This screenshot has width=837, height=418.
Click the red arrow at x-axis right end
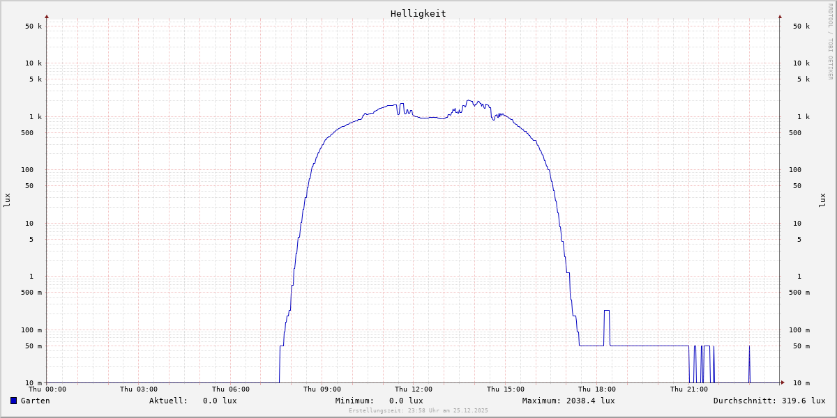783,382
